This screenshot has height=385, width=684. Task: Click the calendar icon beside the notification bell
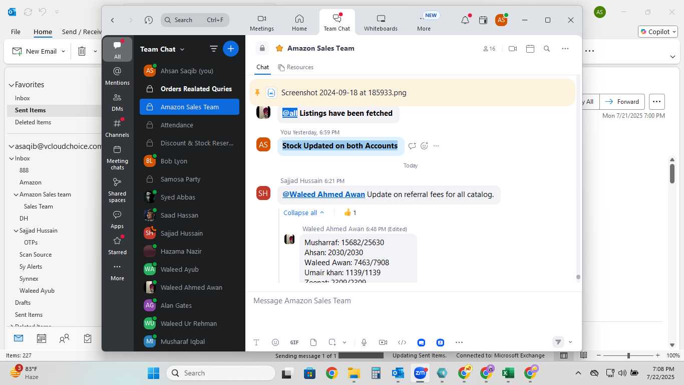pos(483,20)
